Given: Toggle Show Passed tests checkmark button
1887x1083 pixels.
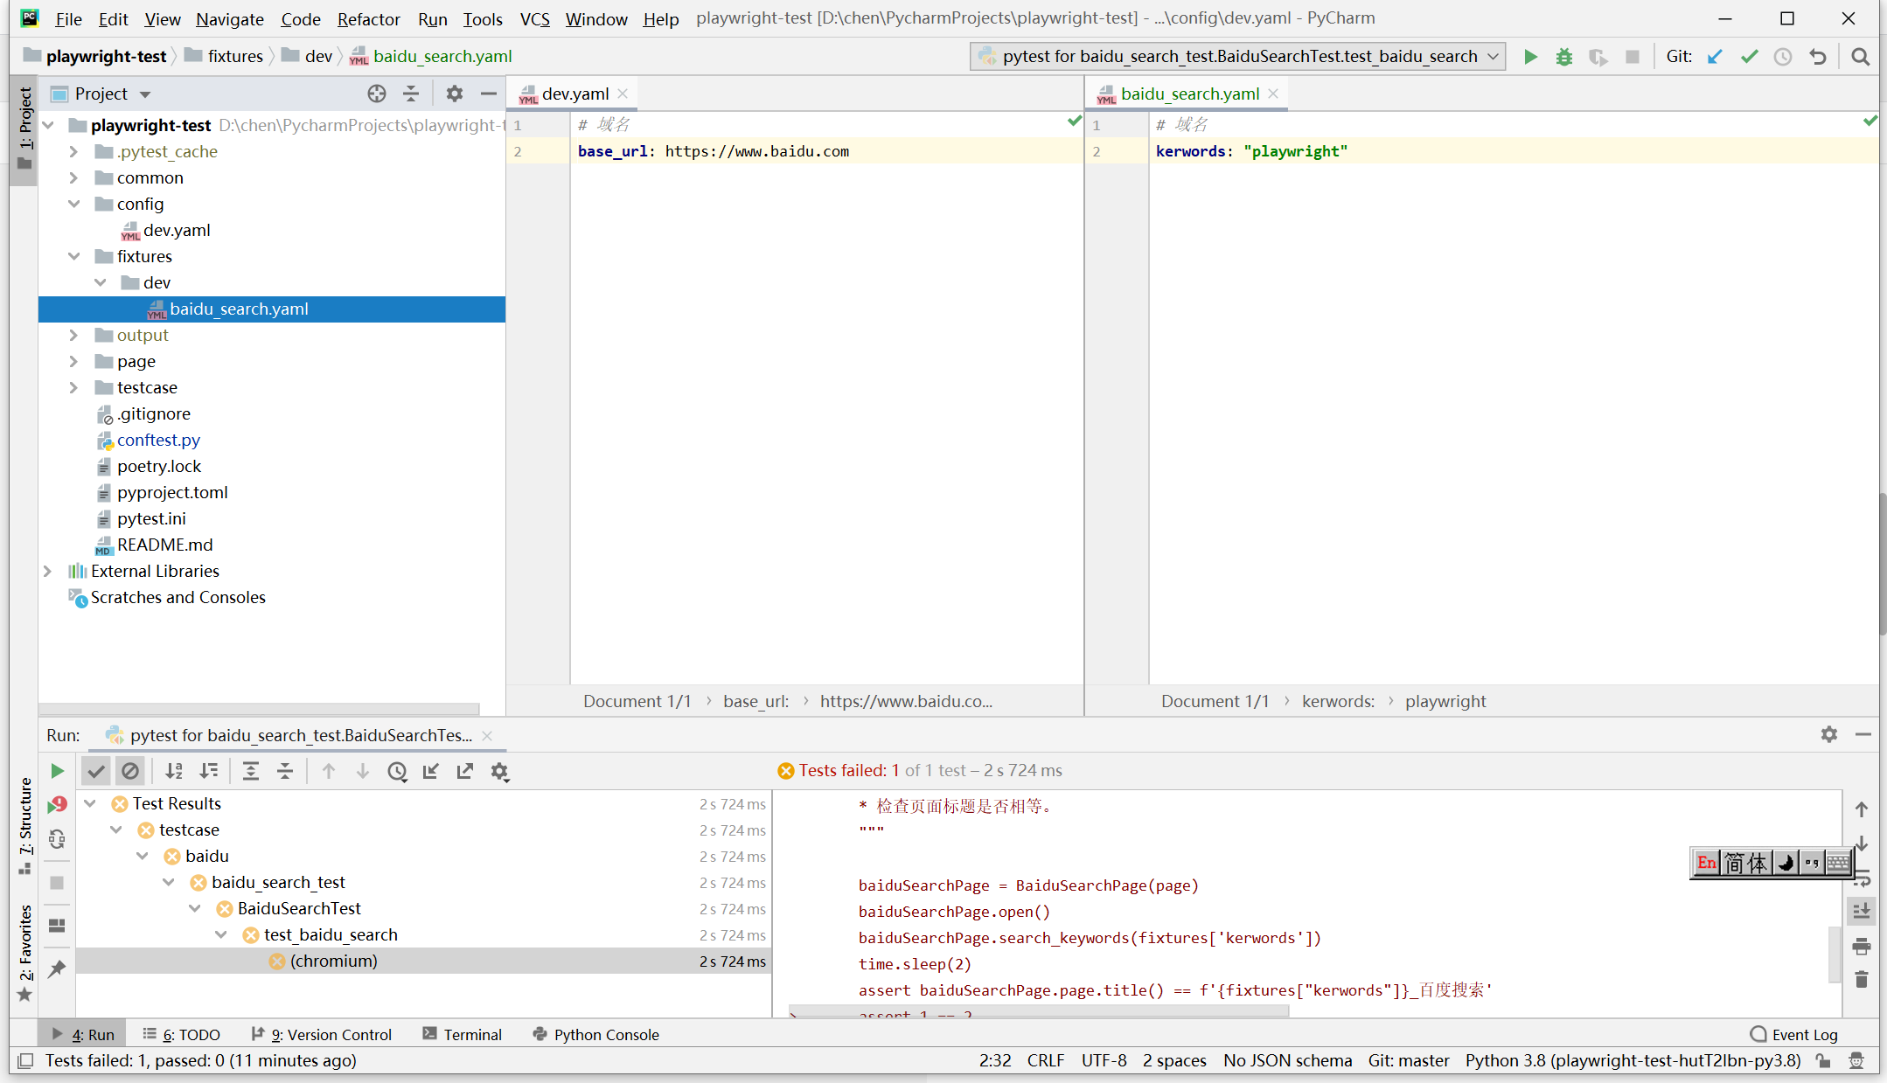Looking at the screenshot, I should (x=96, y=771).
